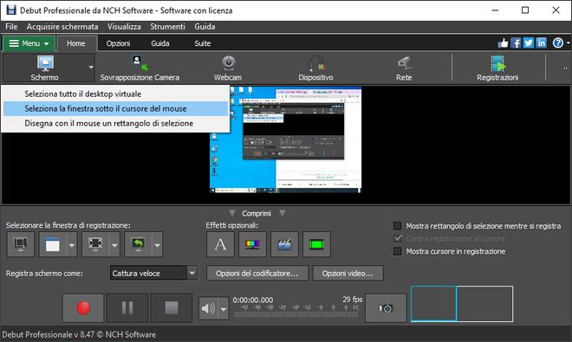Open Opzioni video button
Image resolution: width=572 pixels, height=342 pixels.
[348, 273]
